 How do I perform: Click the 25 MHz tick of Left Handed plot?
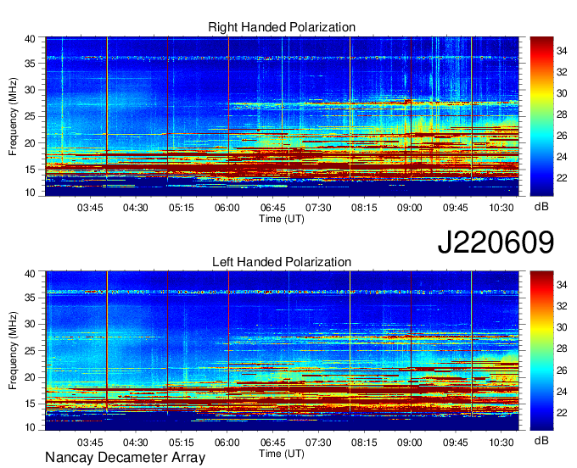(x=30, y=351)
